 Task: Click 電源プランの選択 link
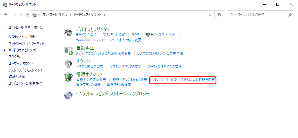pos(88,85)
